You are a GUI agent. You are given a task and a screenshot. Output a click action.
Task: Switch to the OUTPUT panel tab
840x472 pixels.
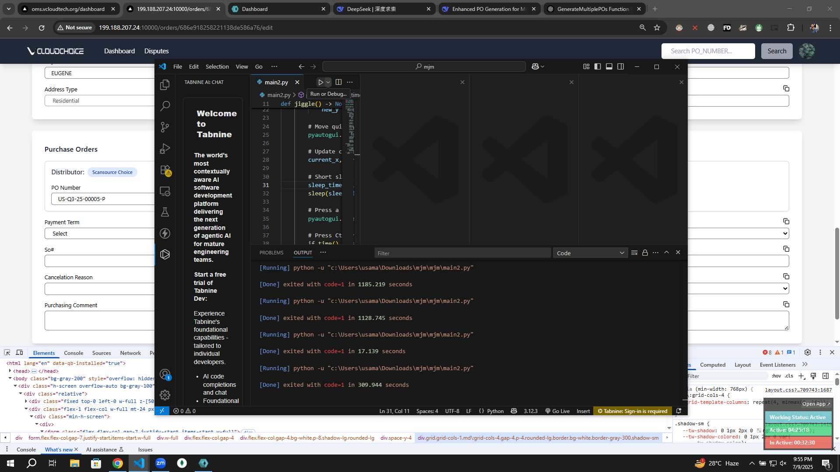pyautogui.click(x=303, y=253)
